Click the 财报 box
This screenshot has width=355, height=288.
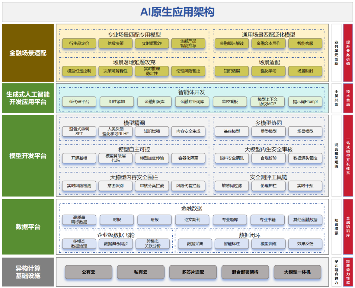click(117, 220)
